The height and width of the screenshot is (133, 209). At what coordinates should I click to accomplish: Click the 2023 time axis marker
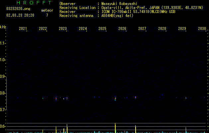(x=63, y=28)
